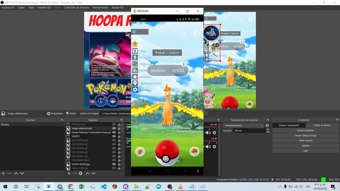Click Iniciar Grabación button

[305, 130]
